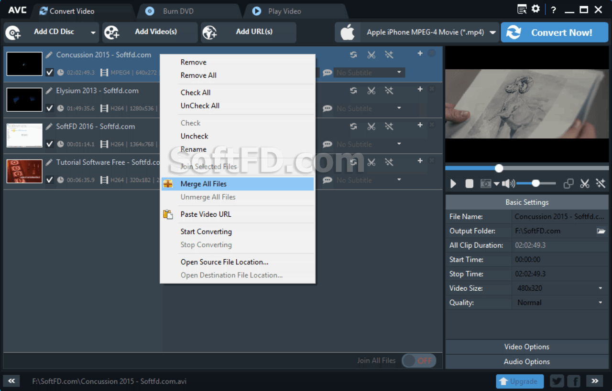
Task: Click the pop-out preview window icon
Action: [568, 184]
